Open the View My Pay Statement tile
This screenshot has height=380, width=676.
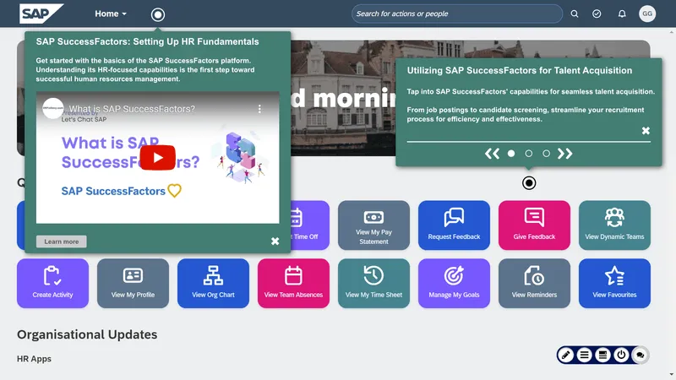(373, 225)
